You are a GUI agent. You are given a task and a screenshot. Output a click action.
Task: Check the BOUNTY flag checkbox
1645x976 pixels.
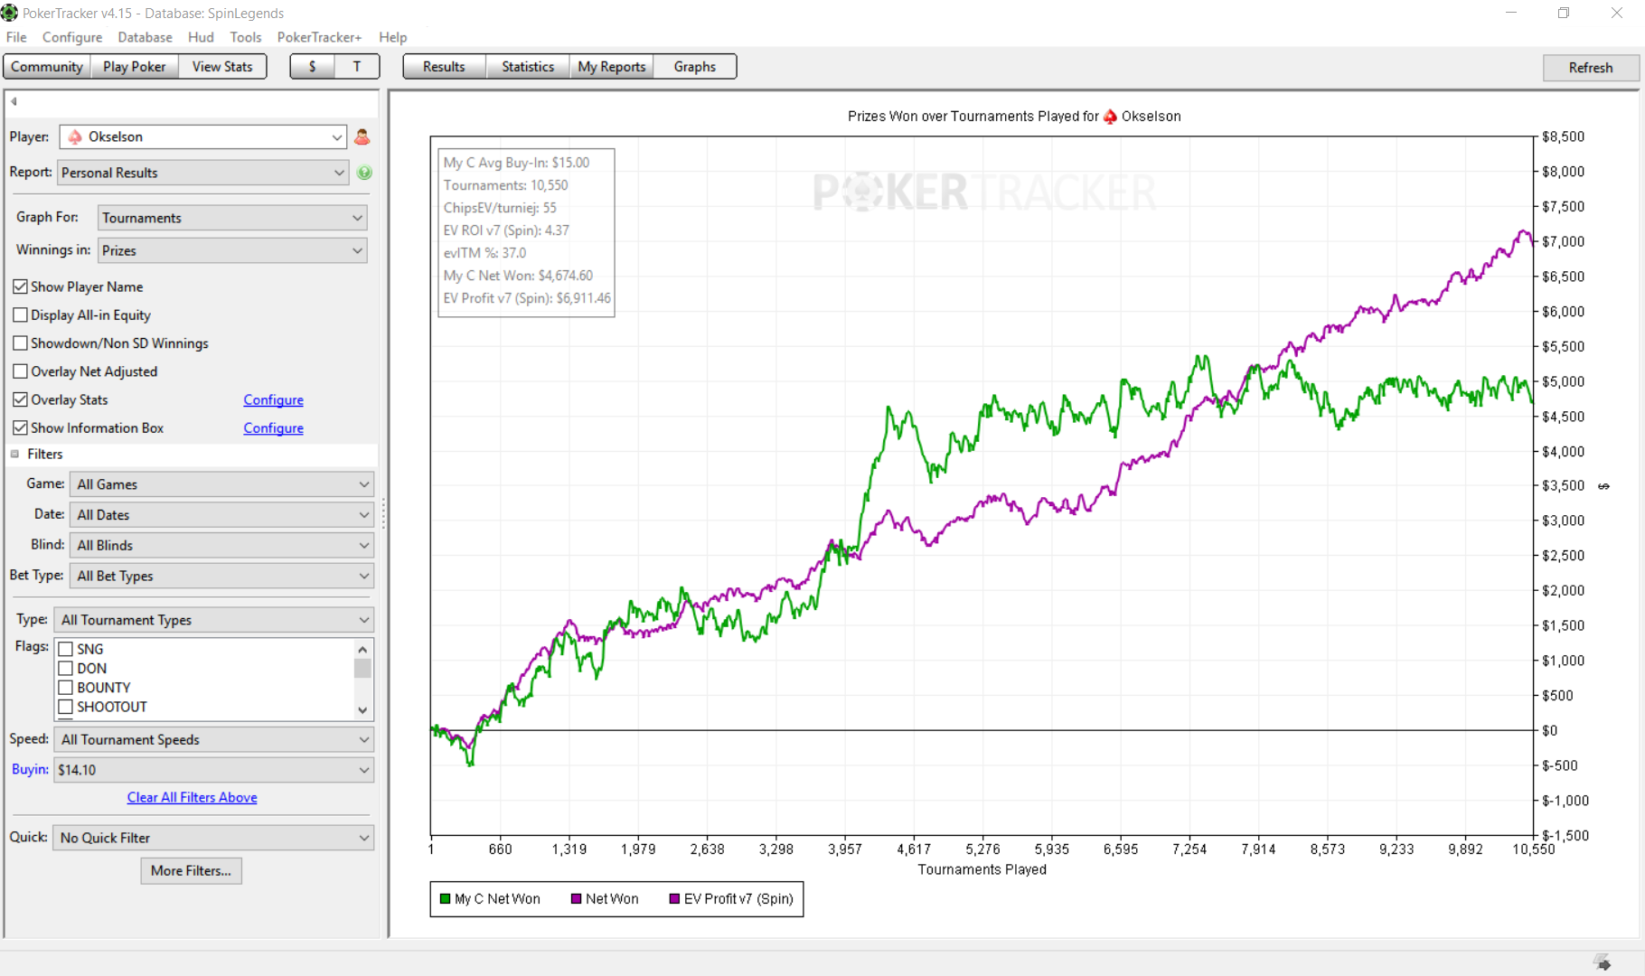(x=65, y=688)
